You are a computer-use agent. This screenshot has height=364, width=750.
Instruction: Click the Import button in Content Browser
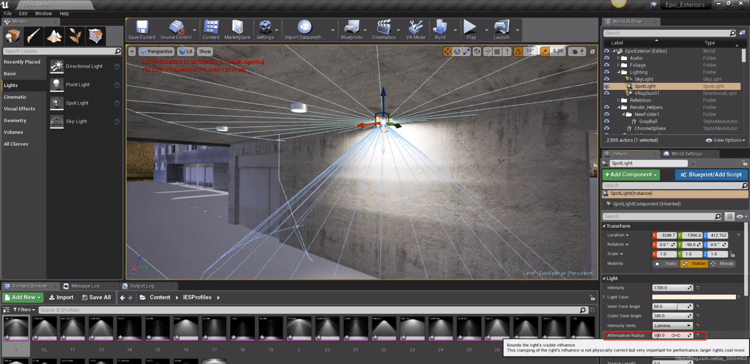[x=61, y=297]
